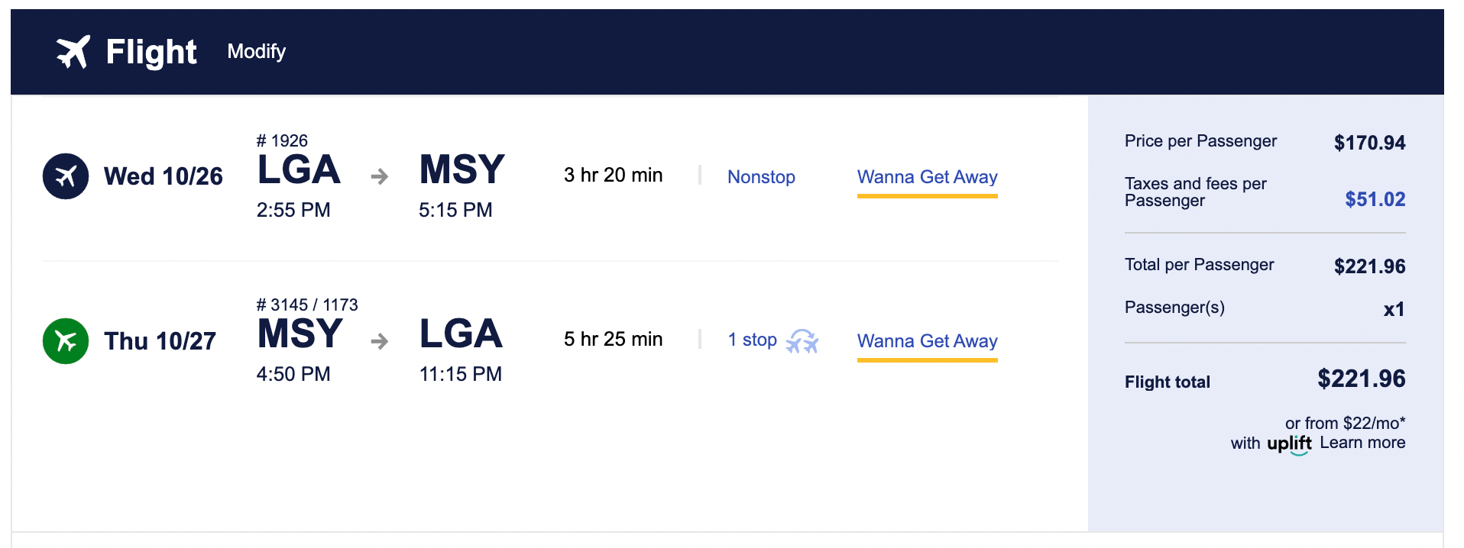Click Learn more about uplift financing
This screenshot has height=548, width=1464.
pyautogui.click(x=1362, y=443)
